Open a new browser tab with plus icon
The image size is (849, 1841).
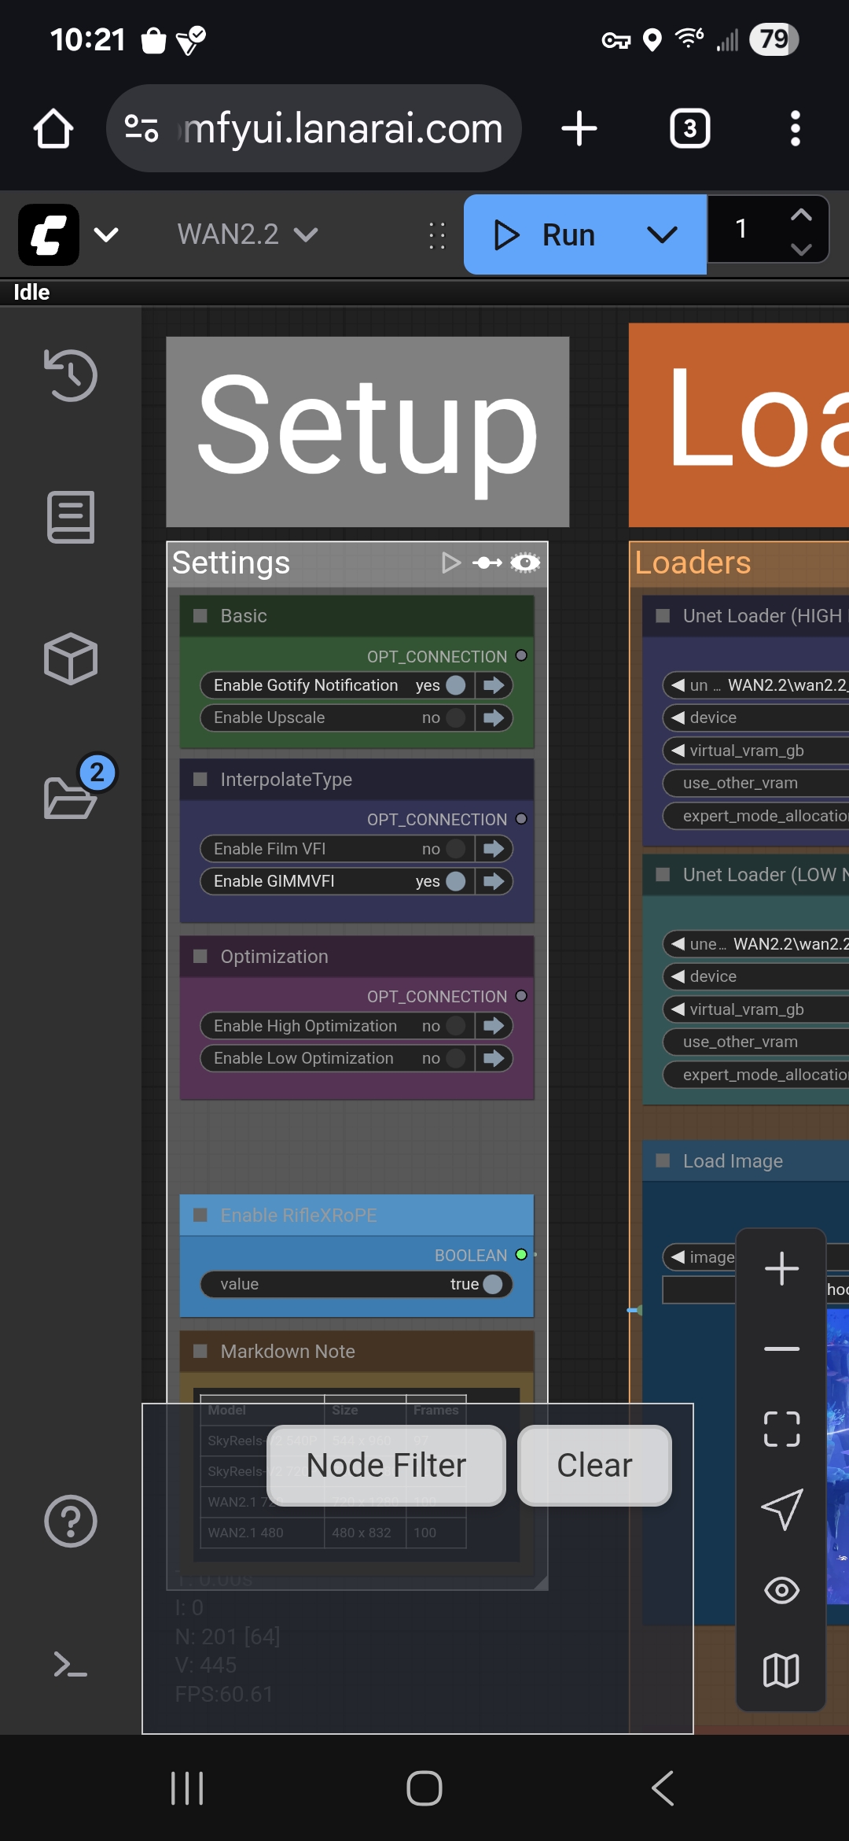(579, 128)
